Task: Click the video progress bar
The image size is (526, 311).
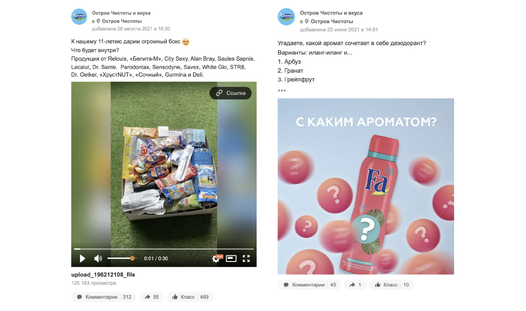Action: pos(164,249)
